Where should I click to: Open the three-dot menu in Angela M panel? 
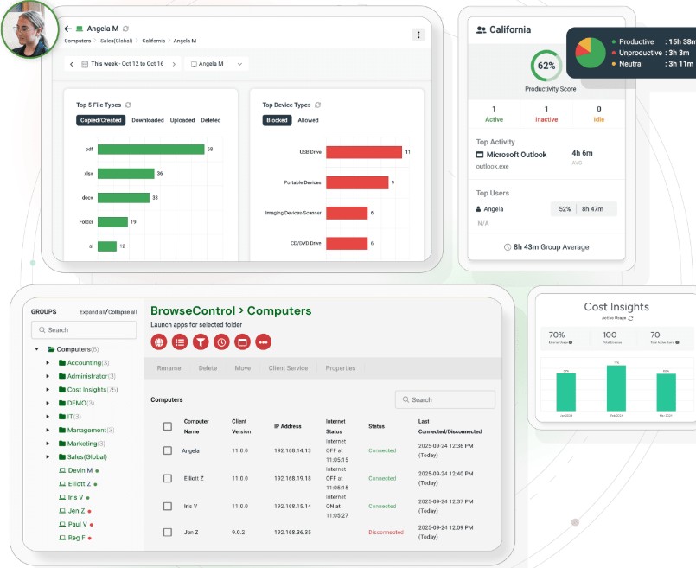418,35
